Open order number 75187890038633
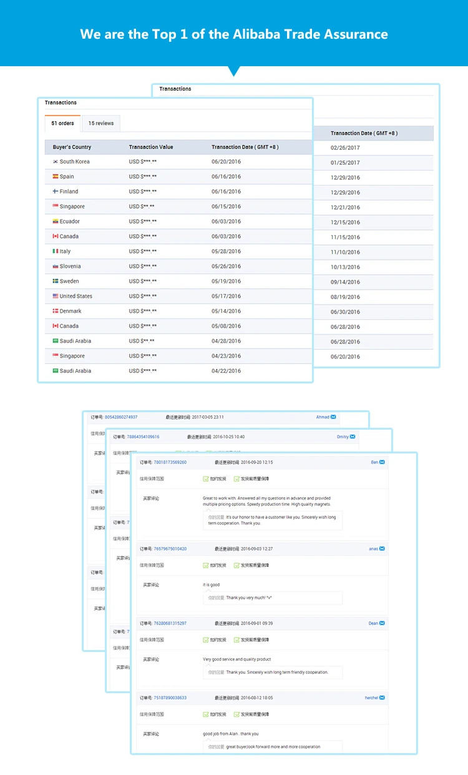Image resolution: width=468 pixels, height=775 pixels. (x=170, y=698)
